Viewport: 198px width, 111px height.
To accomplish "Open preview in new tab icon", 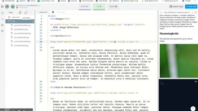I will [196, 12].
